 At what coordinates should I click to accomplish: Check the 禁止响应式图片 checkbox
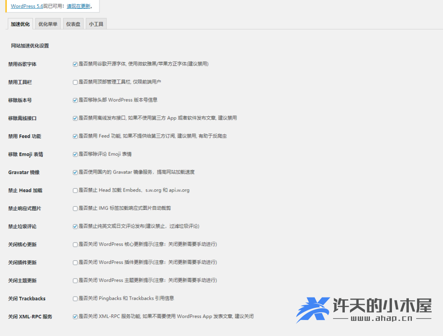tap(75, 209)
